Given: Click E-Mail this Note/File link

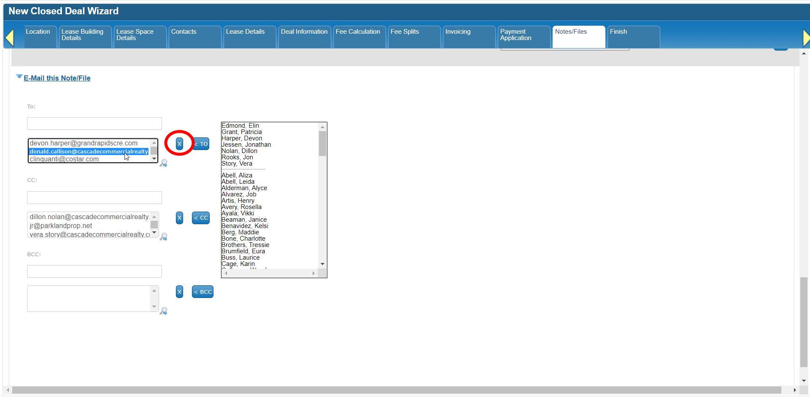Looking at the screenshot, I should (x=57, y=78).
